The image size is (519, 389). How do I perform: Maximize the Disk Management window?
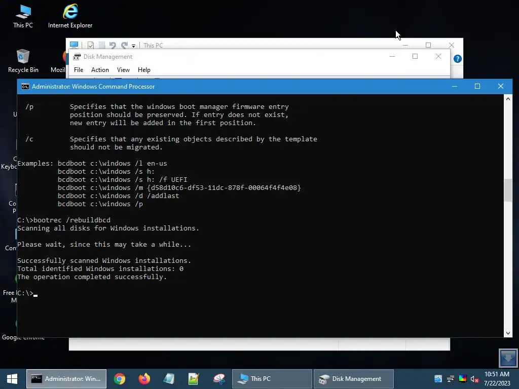click(415, 57)
